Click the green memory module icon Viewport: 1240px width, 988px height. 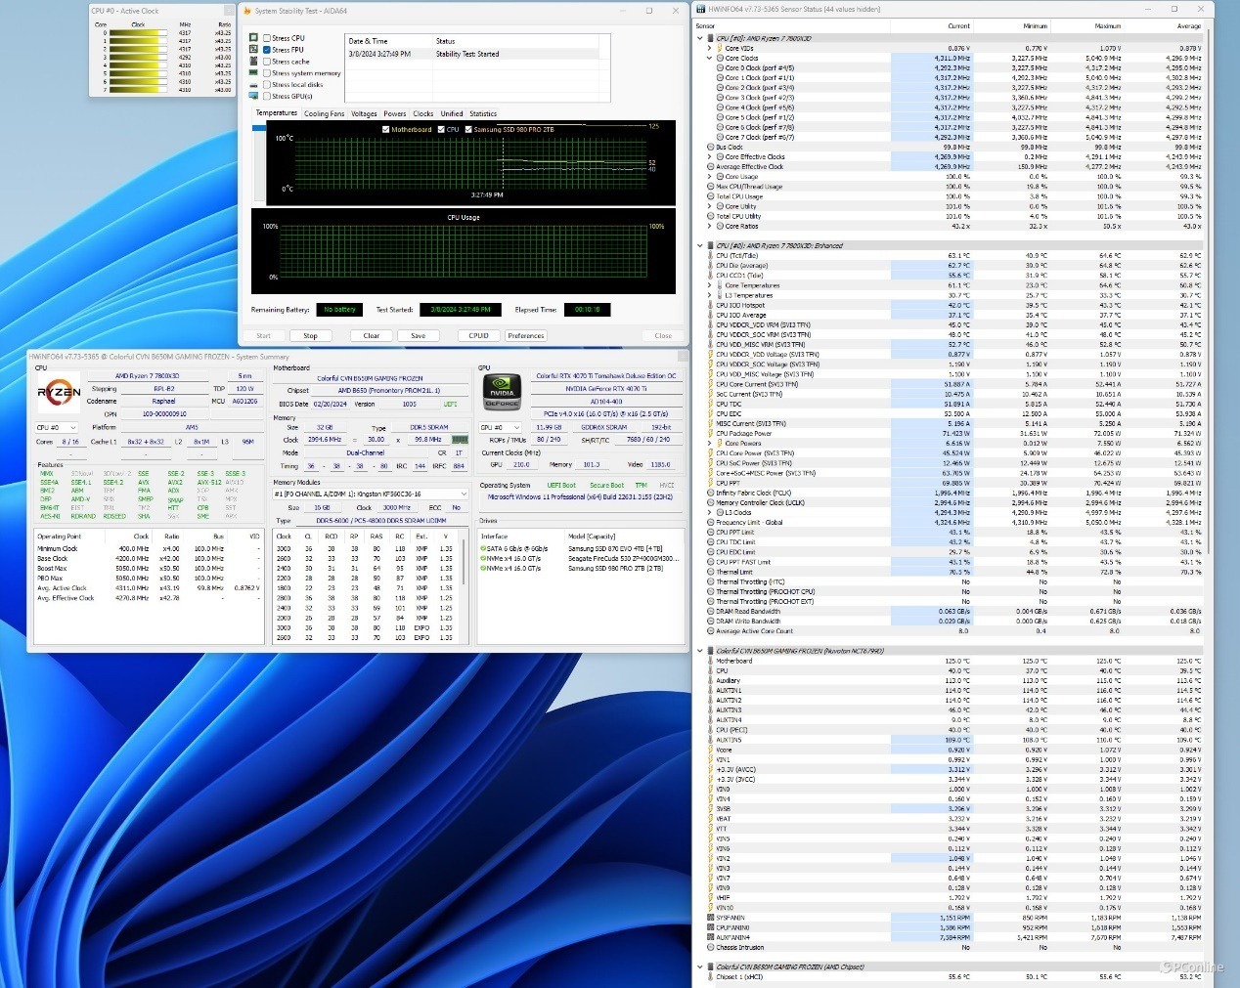460,440
